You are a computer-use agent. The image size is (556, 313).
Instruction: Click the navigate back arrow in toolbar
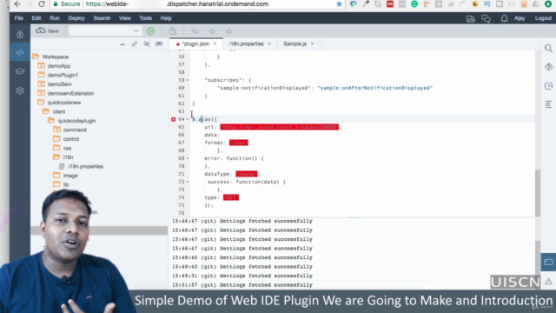click(x=212, y=31)
